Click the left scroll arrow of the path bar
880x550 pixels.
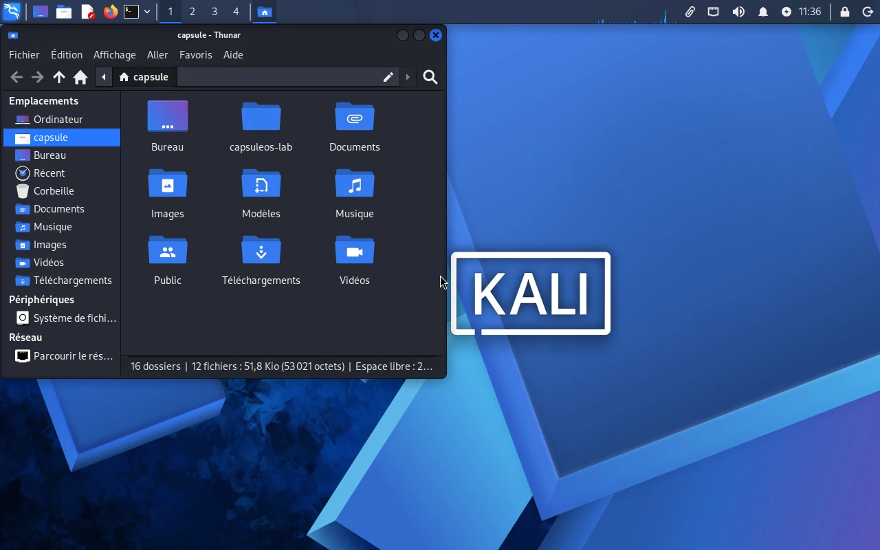103,77
